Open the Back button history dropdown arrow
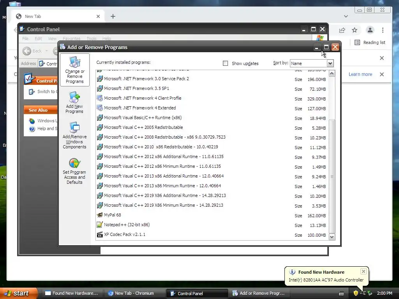This screenshot has height=299, width=399. pos(47,51)
